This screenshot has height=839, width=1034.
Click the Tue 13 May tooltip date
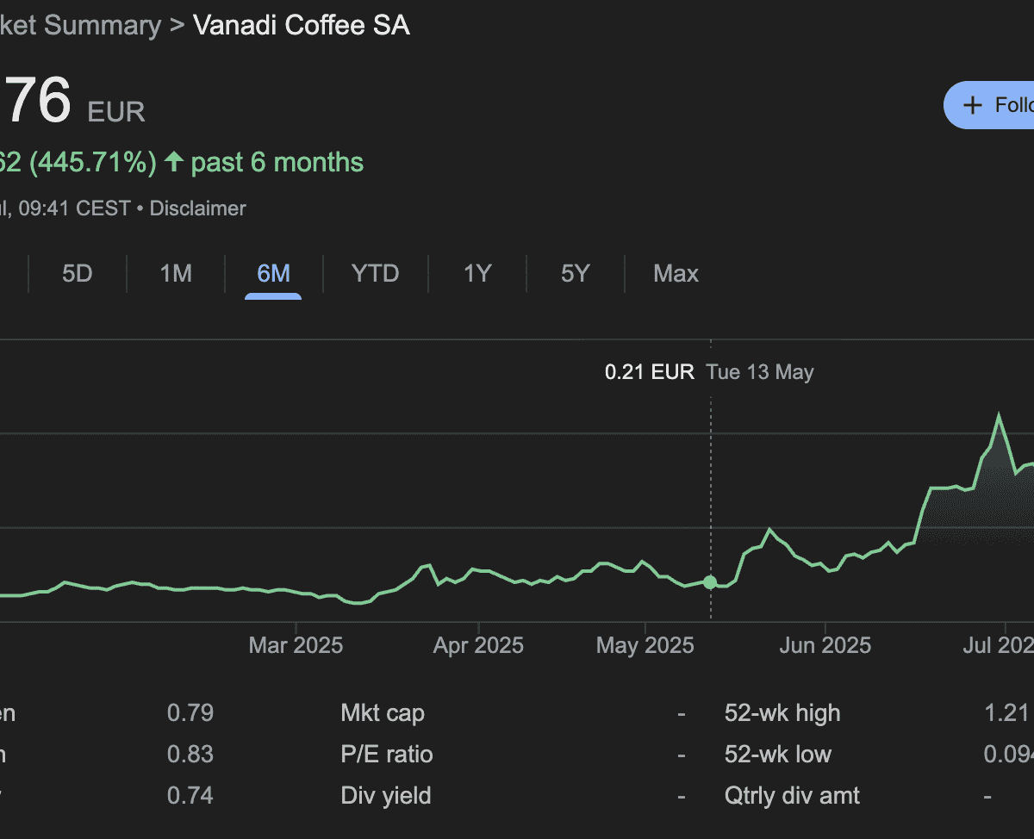pyautogui.click(x=760, y=372)
